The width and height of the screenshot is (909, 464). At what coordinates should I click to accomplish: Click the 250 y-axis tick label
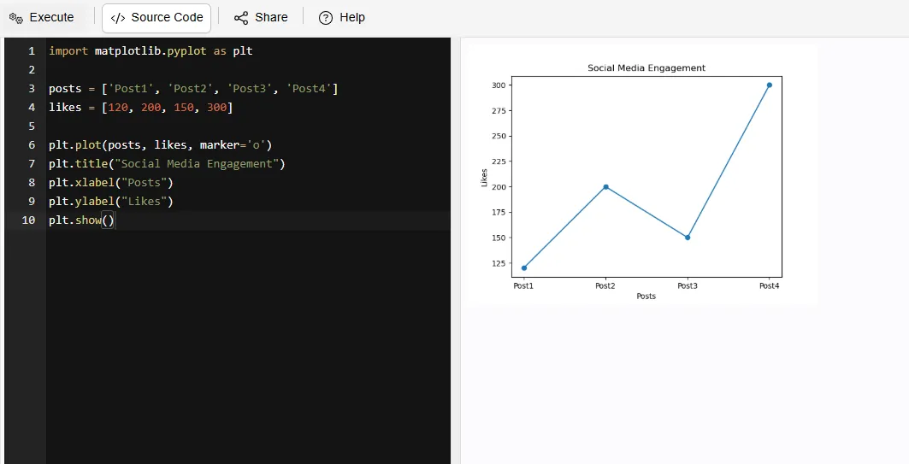pos(499,136)
